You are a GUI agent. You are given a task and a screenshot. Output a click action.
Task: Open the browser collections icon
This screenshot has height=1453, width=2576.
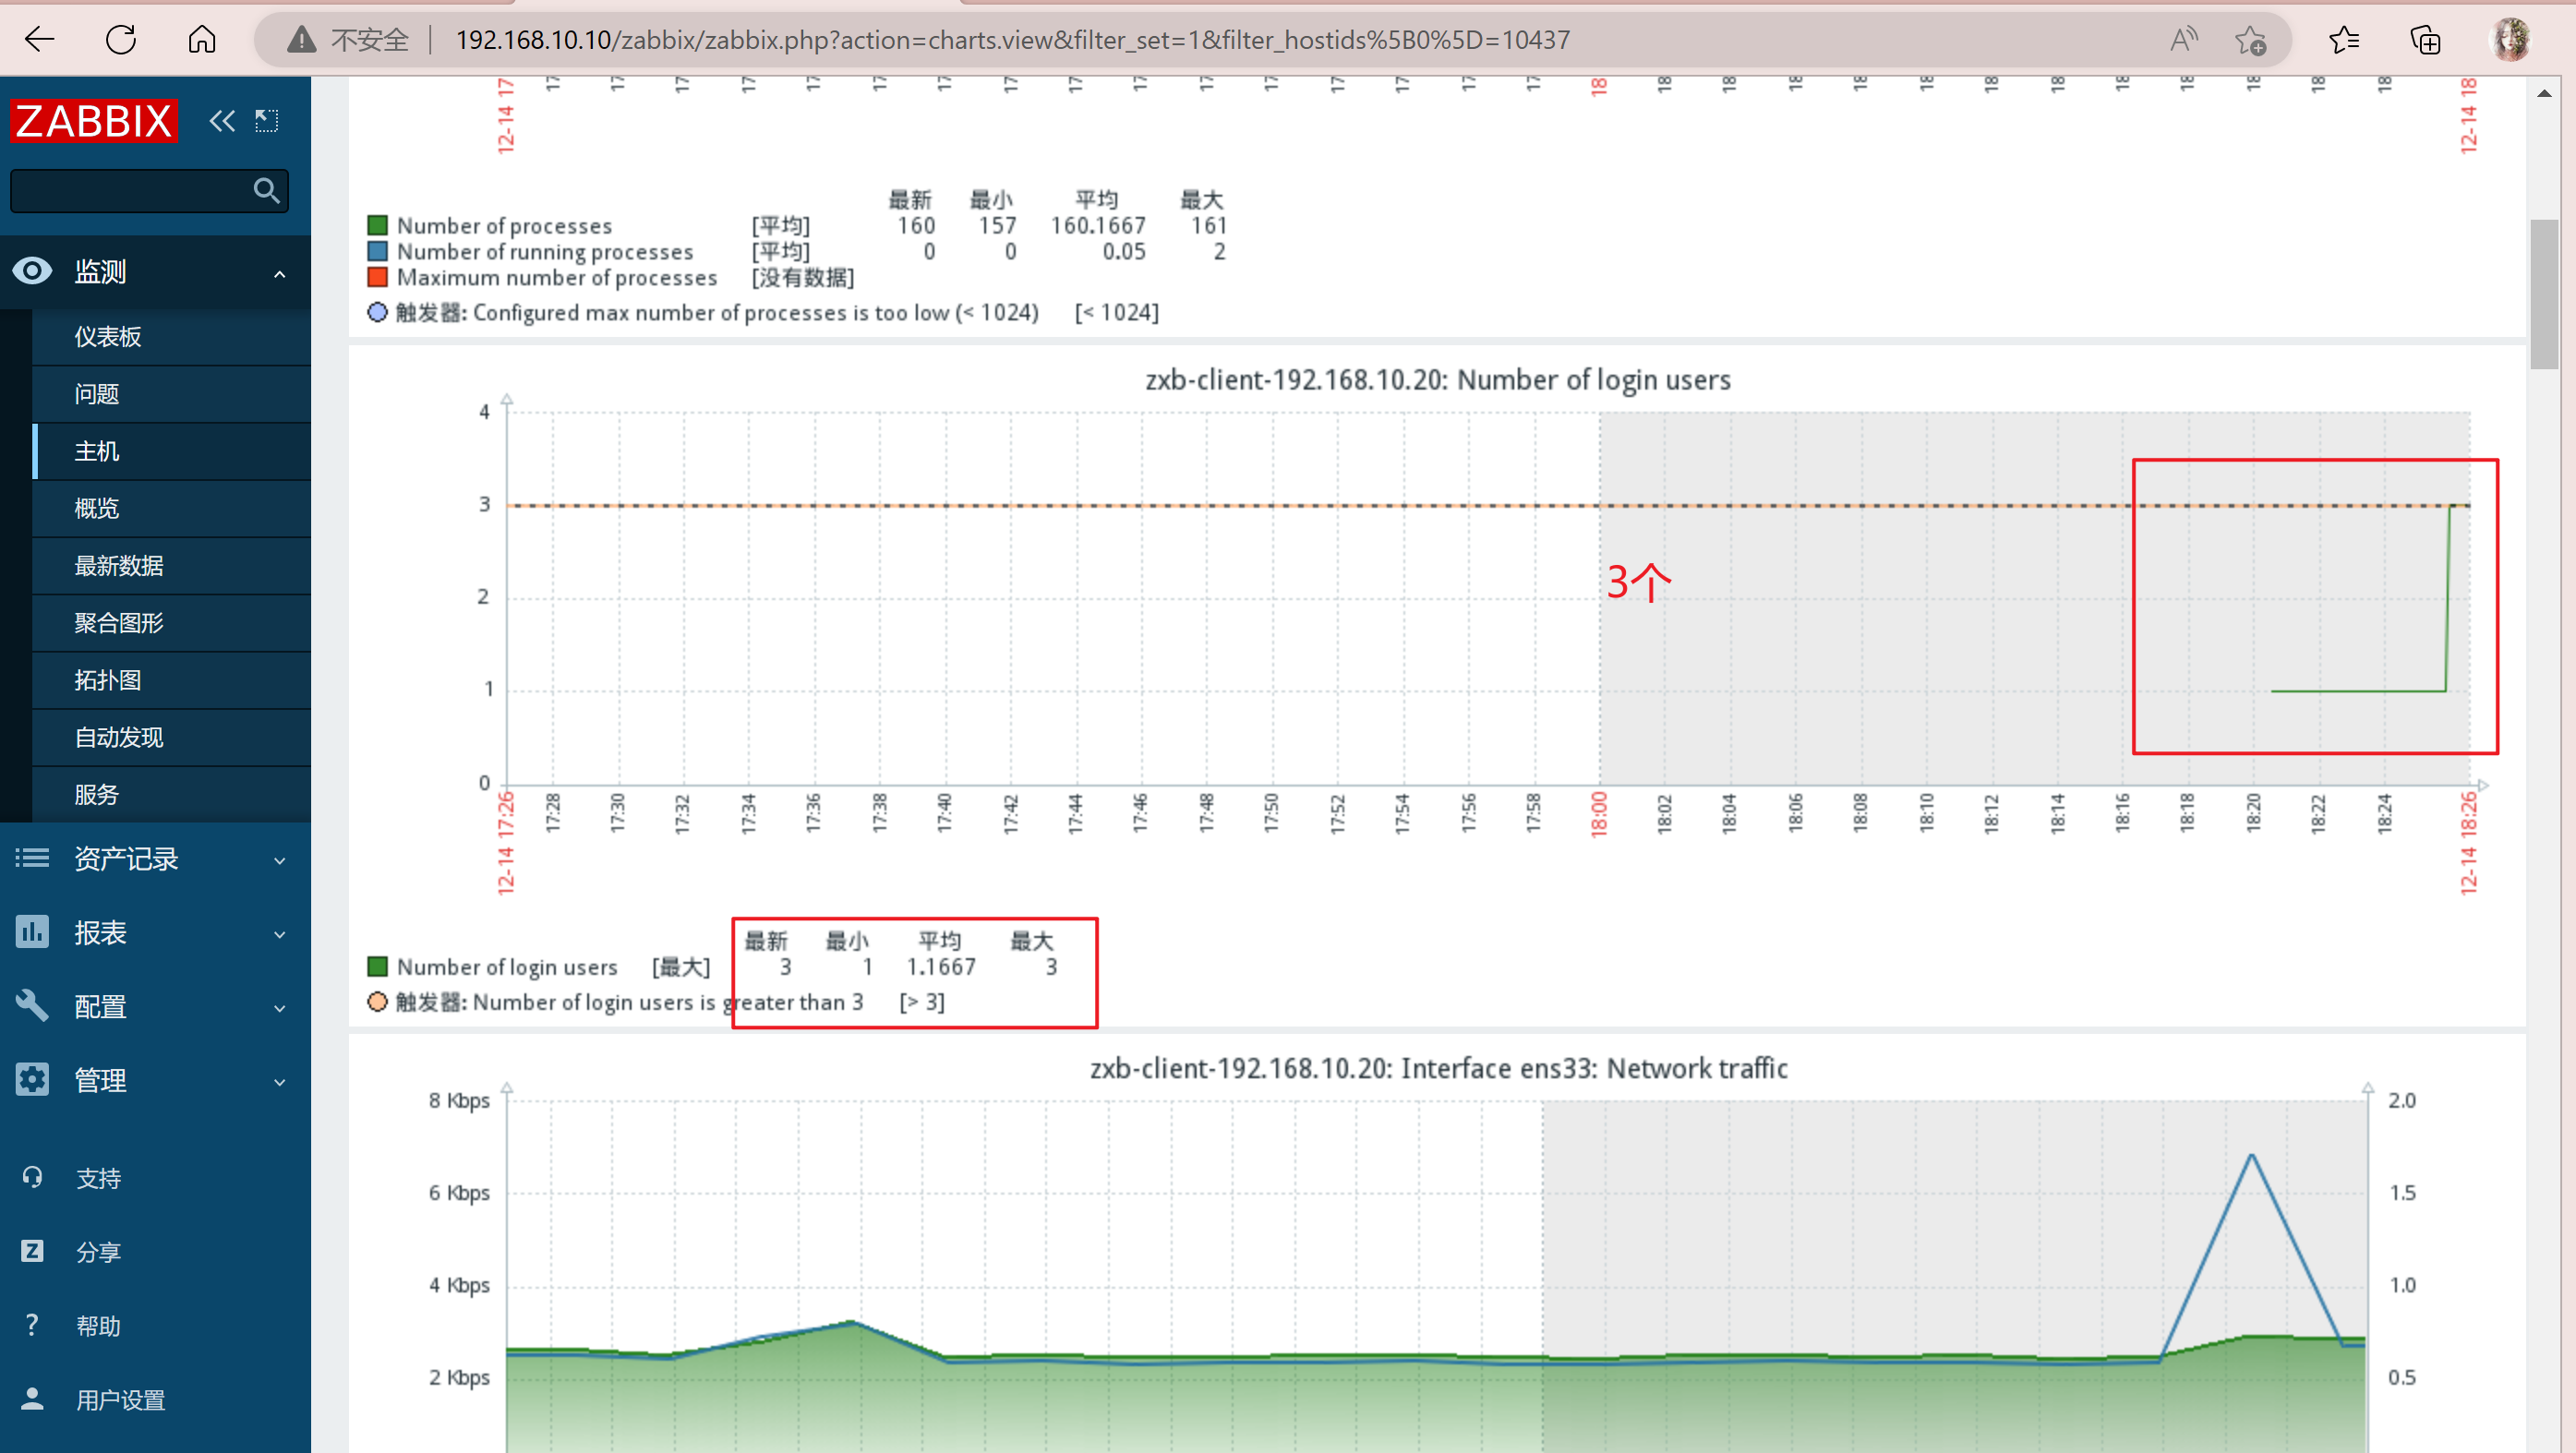click(x=2425, y=40)
